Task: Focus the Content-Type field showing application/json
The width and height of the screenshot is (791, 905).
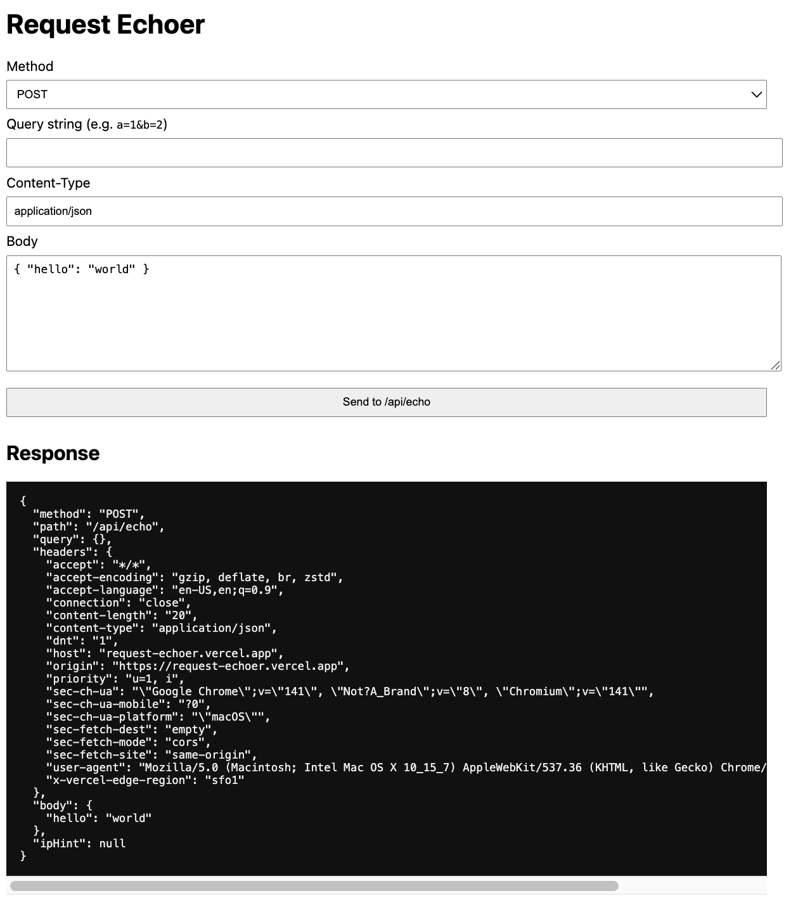Action: (x=393, y=210)
